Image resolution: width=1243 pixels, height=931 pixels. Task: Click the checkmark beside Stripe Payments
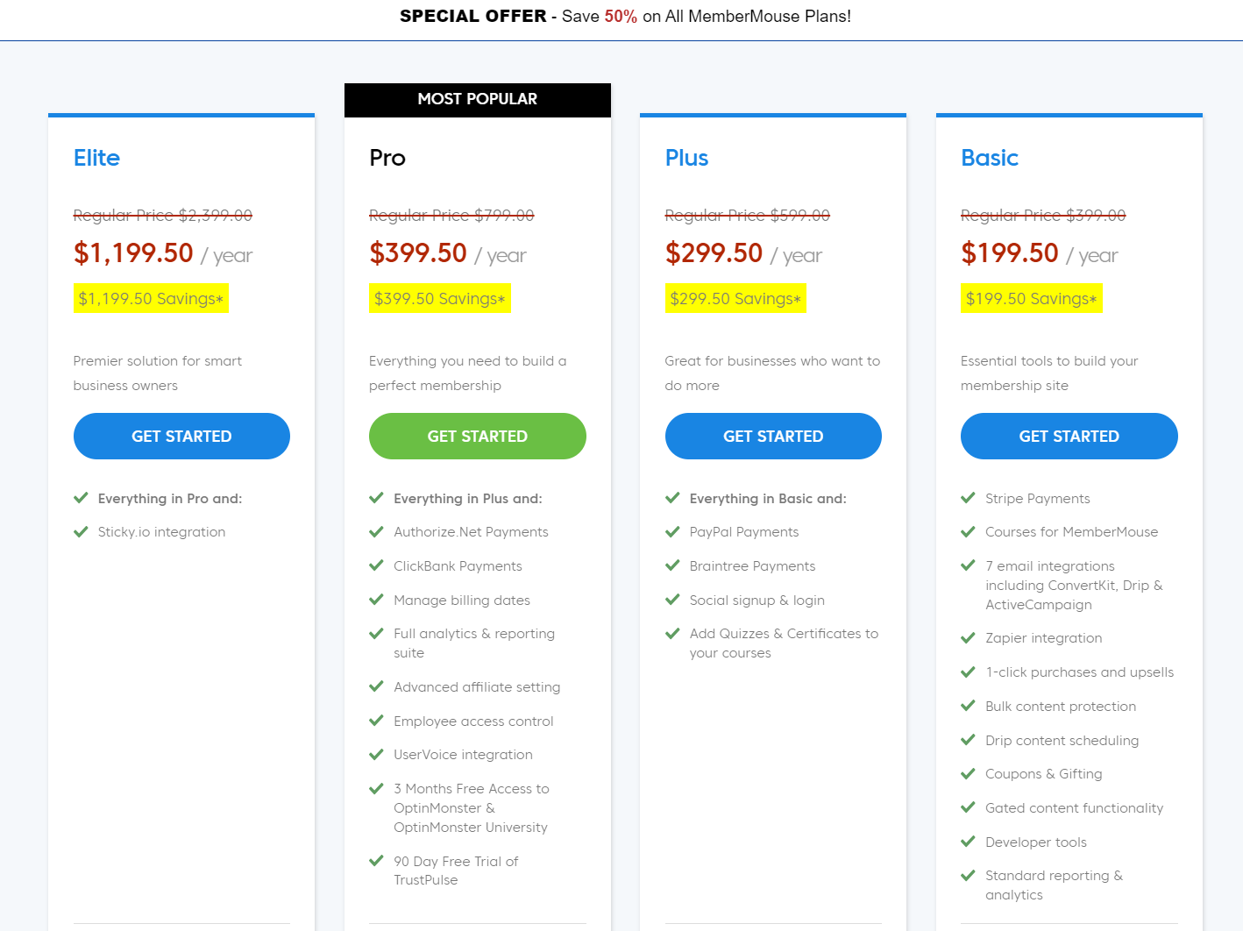(968, 498)
